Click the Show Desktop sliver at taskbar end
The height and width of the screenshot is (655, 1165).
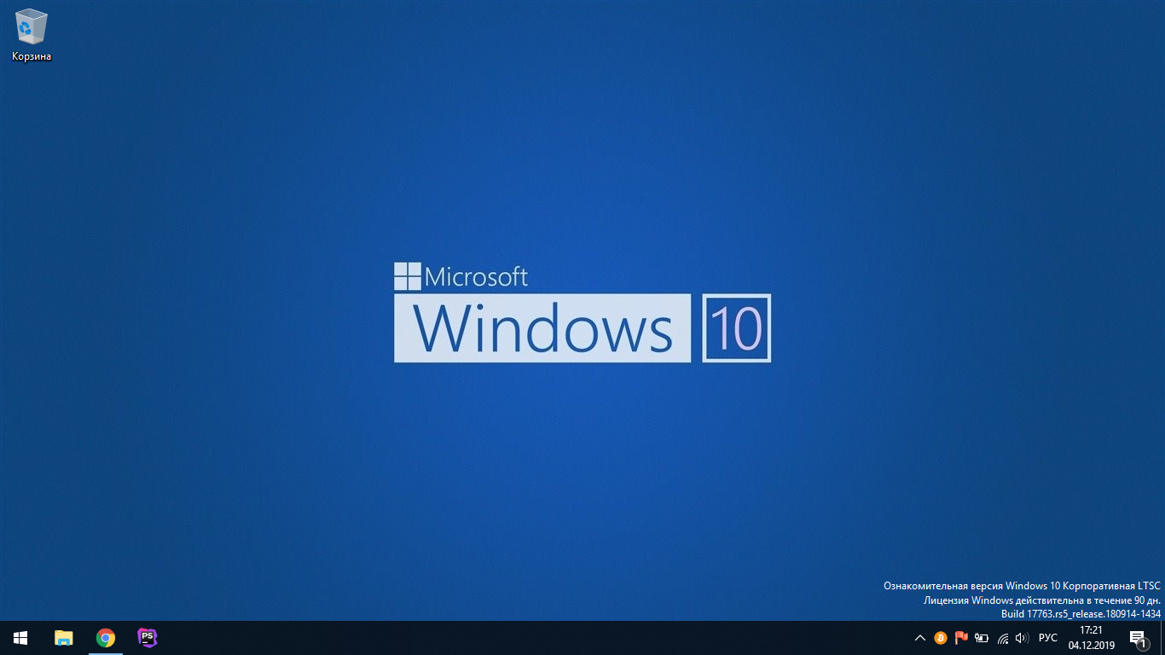coord(1162,638)
